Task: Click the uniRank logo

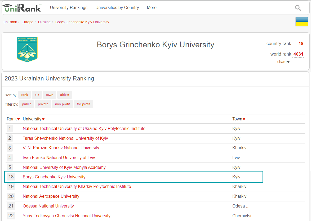Action: pyautogui.click(x=22, y=8)
